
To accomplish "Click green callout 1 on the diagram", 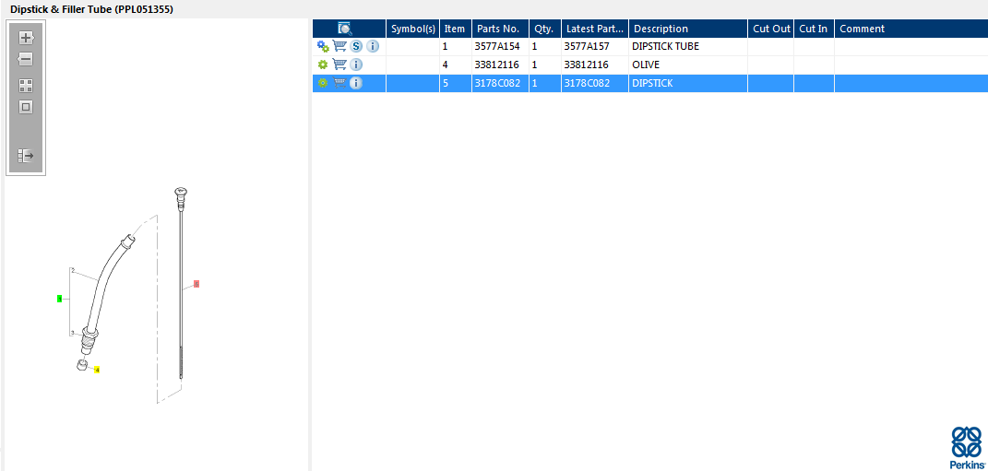I will pyautogui.click(x=59, y=299).
